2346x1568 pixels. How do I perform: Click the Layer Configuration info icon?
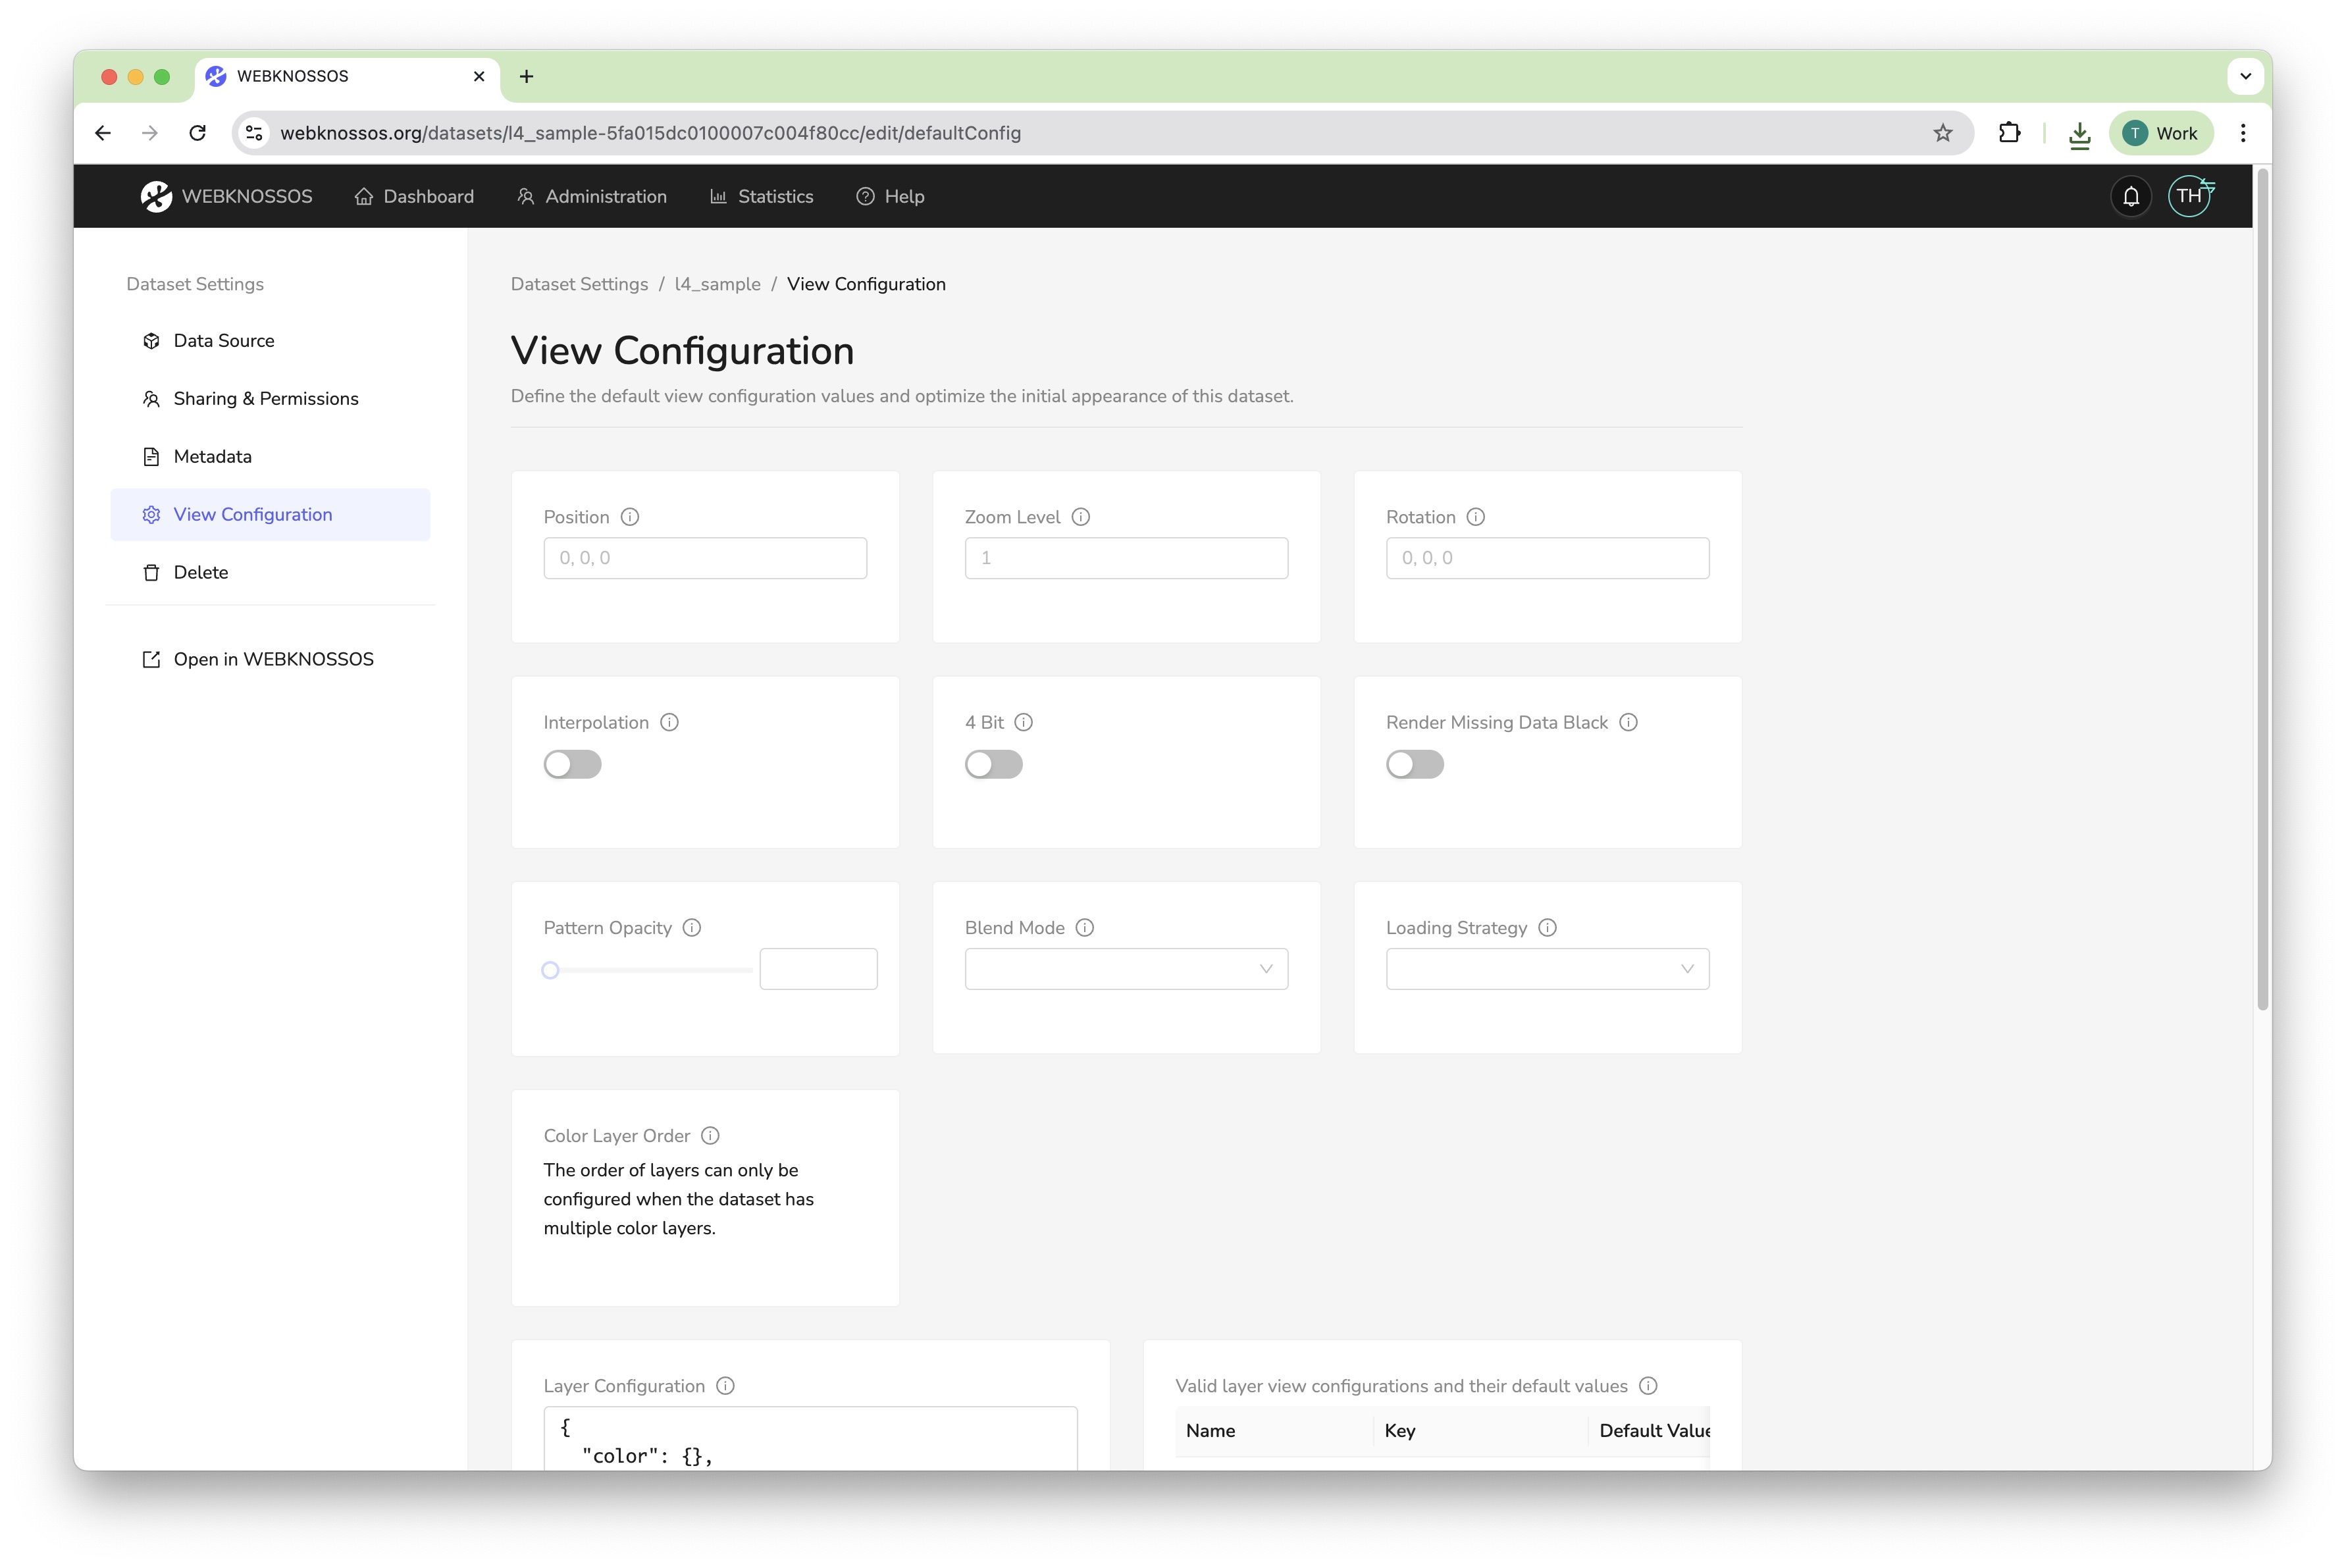click(x=725, y=1386)
